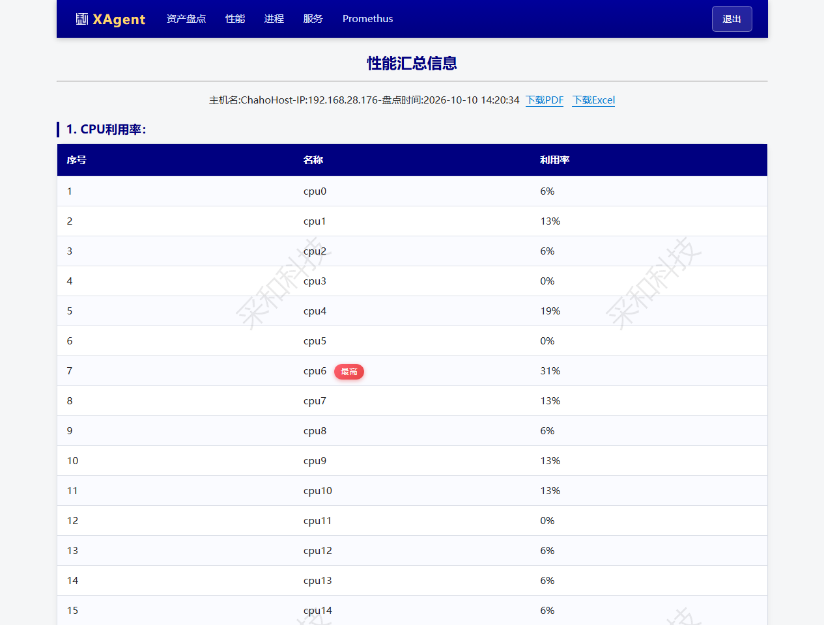This screenshot has height=625, width=824.
Task: Select the cpu0 row name cell
Action: (x=315, y=191)
